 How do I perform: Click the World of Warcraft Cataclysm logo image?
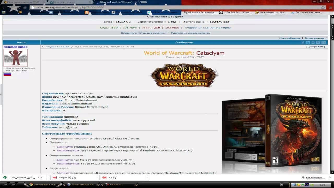[x=184, y=75]
